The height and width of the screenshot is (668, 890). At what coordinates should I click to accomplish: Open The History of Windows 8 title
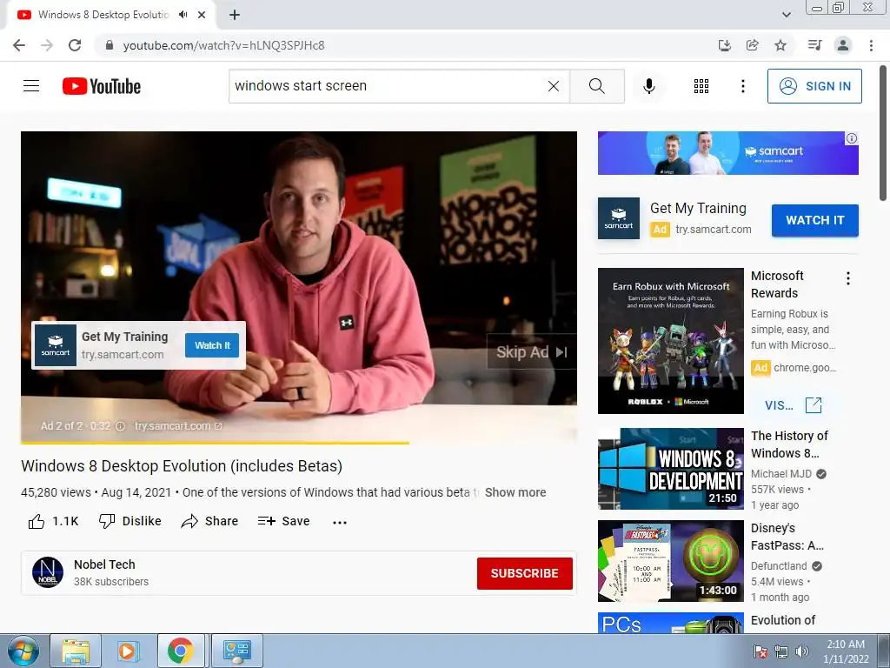pyautogui.click(x=789, y=444)
